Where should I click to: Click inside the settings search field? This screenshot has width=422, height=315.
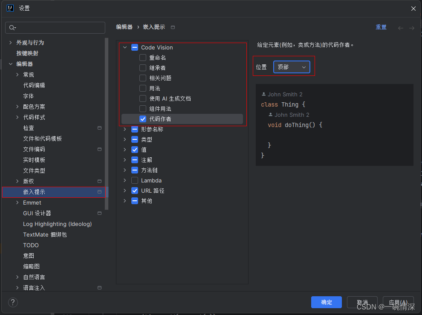tap(55, 27)
